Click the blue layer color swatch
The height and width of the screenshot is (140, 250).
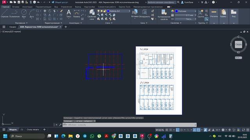(x=108, y=11)
